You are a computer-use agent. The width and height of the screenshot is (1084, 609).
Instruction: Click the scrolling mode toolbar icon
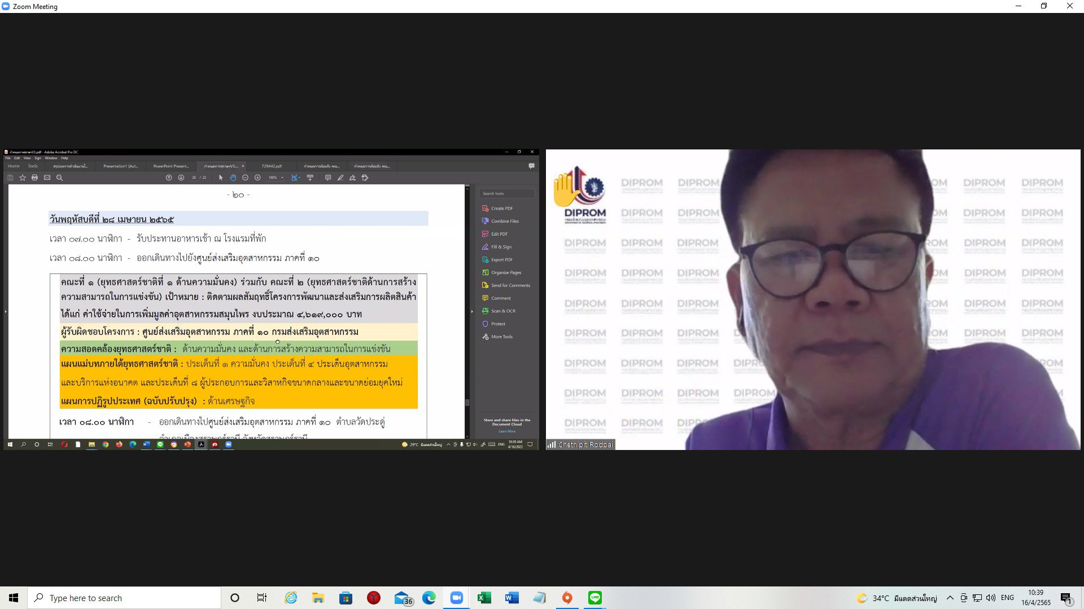click(310, 178)
